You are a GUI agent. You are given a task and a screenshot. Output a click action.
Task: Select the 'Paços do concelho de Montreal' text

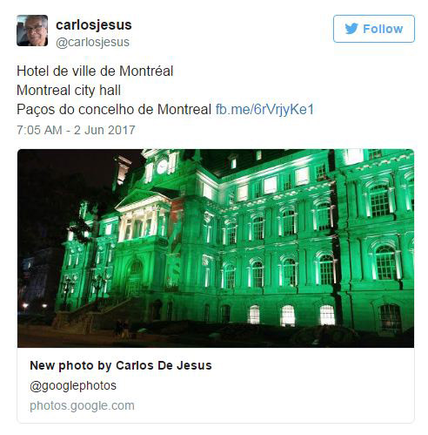coord(114,110)
